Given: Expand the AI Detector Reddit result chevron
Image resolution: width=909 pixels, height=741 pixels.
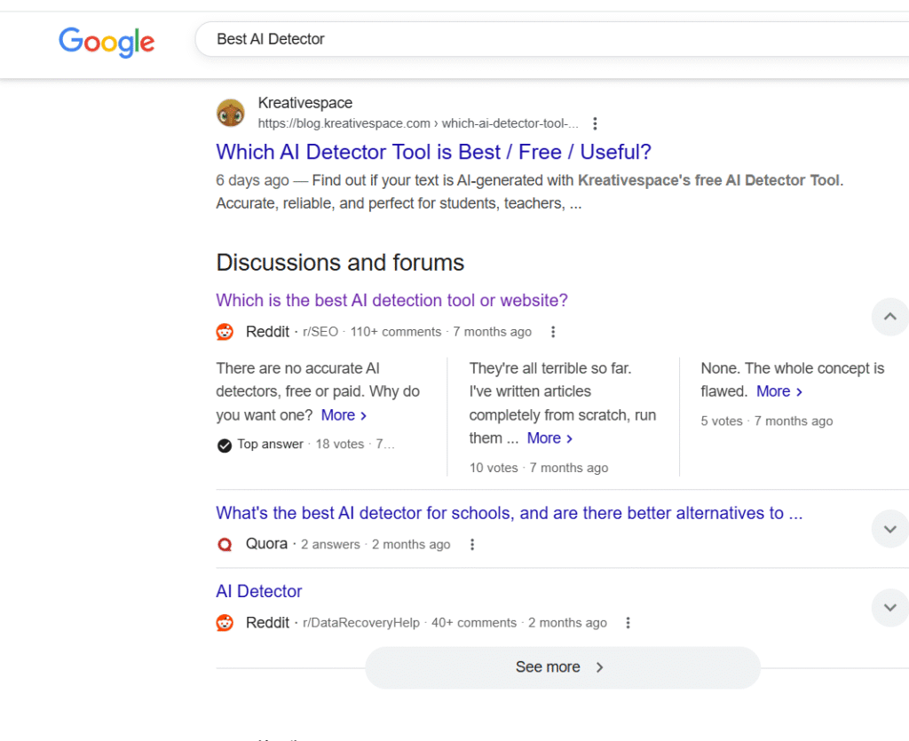Looking at the screenshot, I should [x=889, y=608].
